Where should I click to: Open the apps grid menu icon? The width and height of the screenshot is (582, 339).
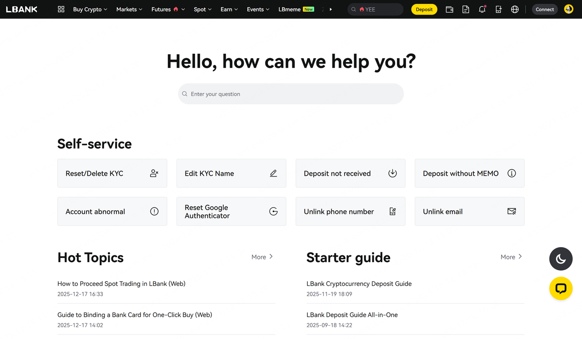click(x=61, y=9)
